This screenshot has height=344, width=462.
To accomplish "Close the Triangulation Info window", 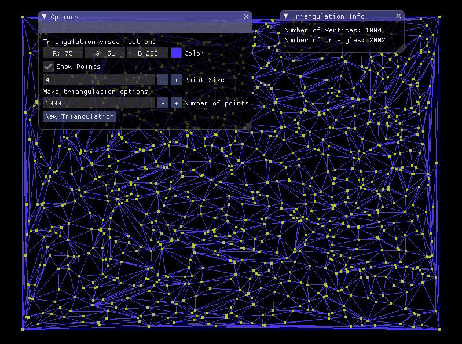I will [398, 16].
